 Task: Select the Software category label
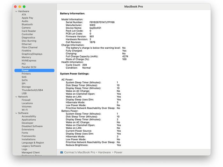click(x=23, y=113)
